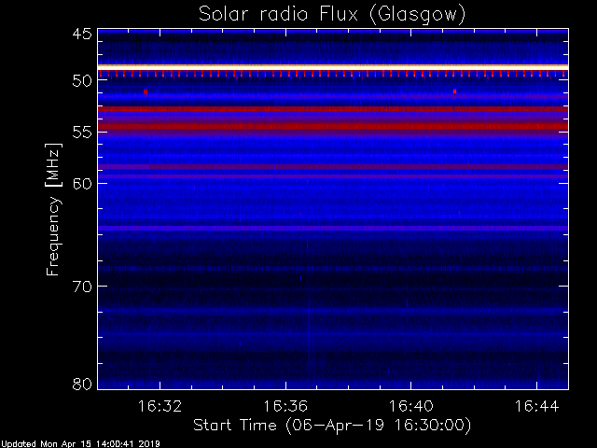Click the red spot near 16:31 at 51 MHz
Screen dimensions: 597x448
click(146, 91)
